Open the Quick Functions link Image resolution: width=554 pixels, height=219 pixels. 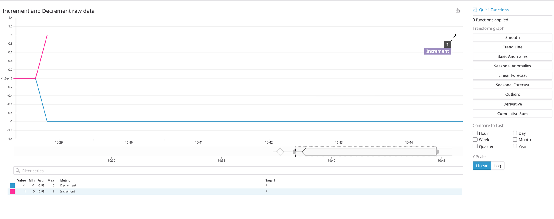(494, 10)
